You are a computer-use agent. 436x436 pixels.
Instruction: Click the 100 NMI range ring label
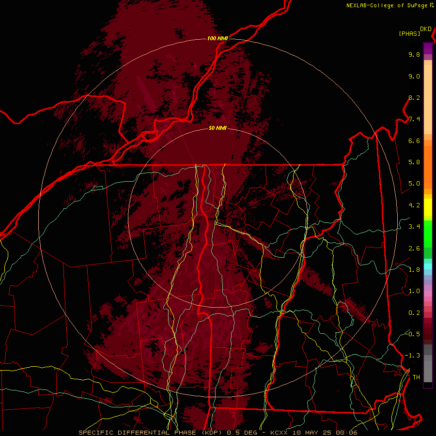click(x=218, y=38)
